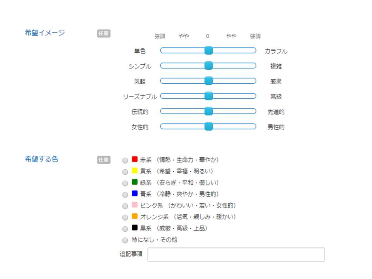This screenshot has width=372, height=279.
Task: Select the 黒系 black radio button
Action: (125, 229)
